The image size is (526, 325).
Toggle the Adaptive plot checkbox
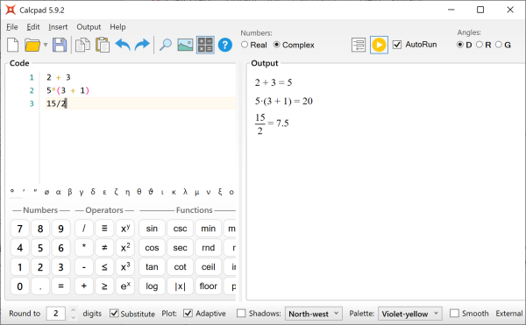pyautogui.click(x=188, y=314)
